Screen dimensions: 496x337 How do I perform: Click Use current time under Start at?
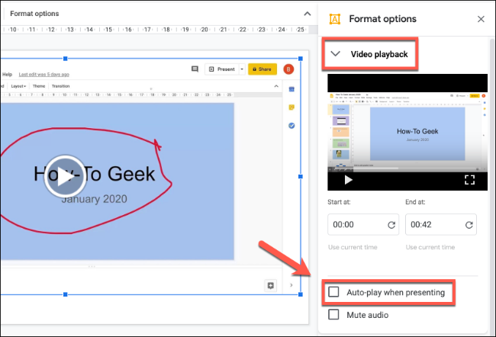(x=353, y=248)
